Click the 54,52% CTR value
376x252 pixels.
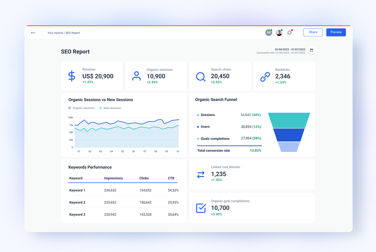[x=173, y=190]
